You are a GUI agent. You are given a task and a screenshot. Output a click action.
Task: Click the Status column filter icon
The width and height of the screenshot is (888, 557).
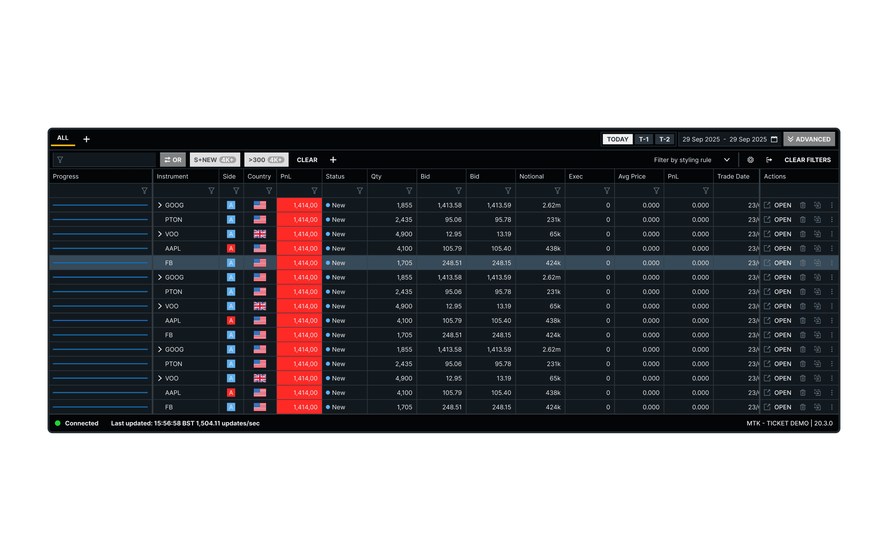pyautogui.click(x=360, y=191)
